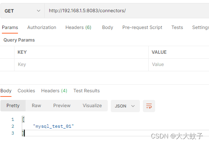The width and height of the screenshot is (209, 143).
Task: Open the response Headers (4) tab
Action: coord(54,91)
